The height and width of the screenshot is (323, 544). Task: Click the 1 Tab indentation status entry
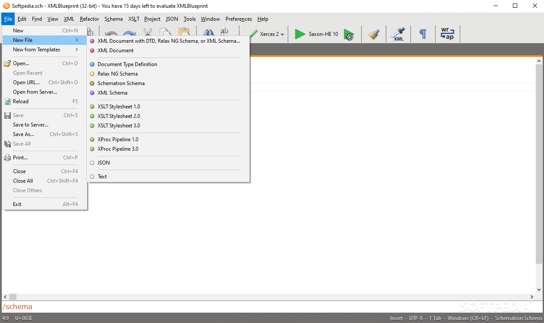[435, 318]
